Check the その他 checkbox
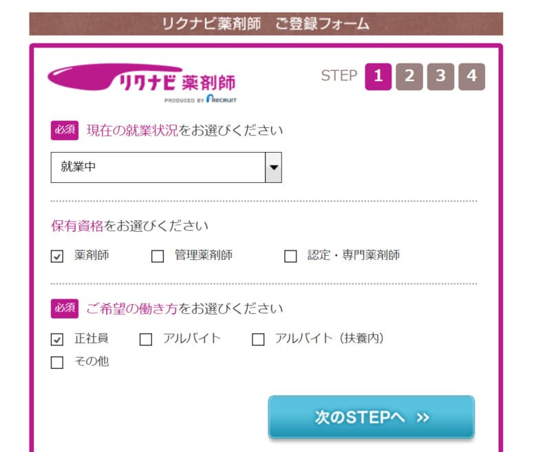This screenshot has width=536, height=452. click(x=56, y=363)
